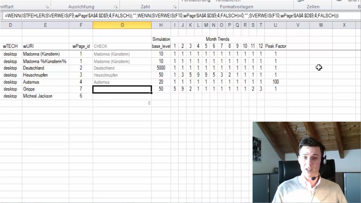Click the wTECH header cell
The image size is (361, 203).
(10, 46)
